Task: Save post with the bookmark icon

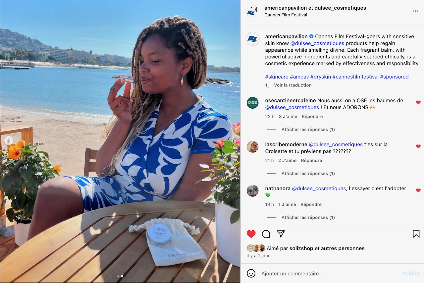Action: tap(416, 234)
